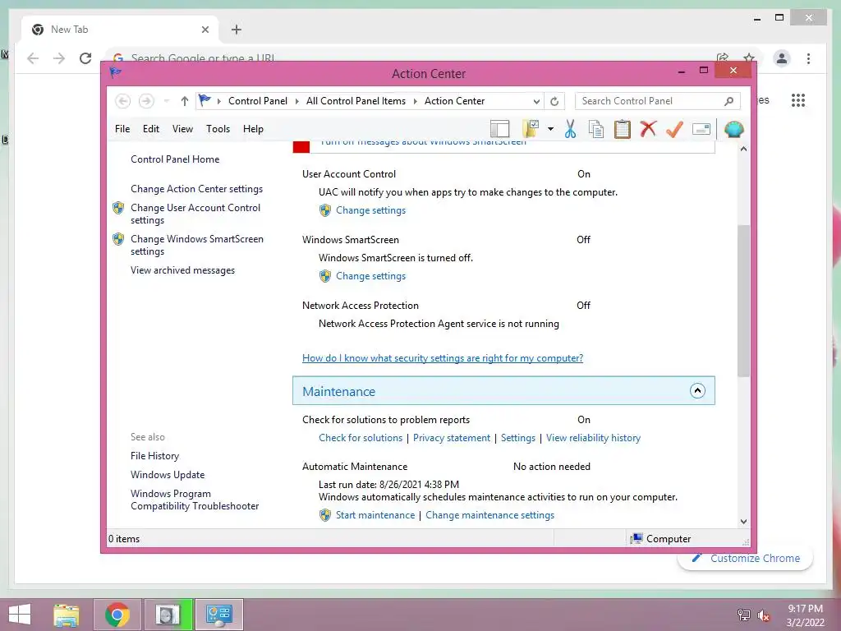Click the Windows Start button
Viewport: 841px width, 631px height.
[x=20, y=615]
